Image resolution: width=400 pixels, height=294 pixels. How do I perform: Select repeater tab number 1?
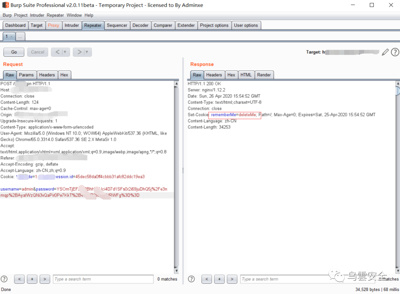click(7, 36)
